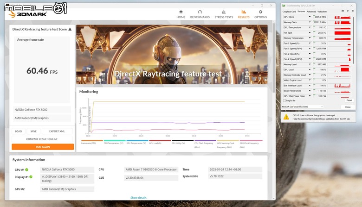Open the Show details link
Image resolution: width=362 pixels, height=207 pixels.
pos(138,198)
